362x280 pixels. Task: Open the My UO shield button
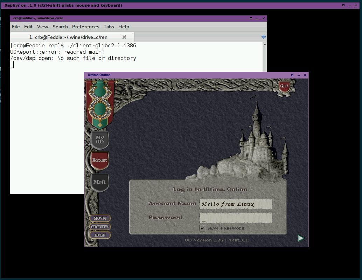[99, 140]
